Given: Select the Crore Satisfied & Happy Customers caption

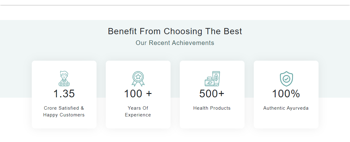Looking at the screenshot, I should pyautogui.click(x=64, y=112).
